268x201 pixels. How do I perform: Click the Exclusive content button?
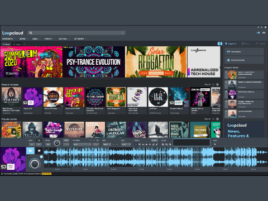coord(244,60)
